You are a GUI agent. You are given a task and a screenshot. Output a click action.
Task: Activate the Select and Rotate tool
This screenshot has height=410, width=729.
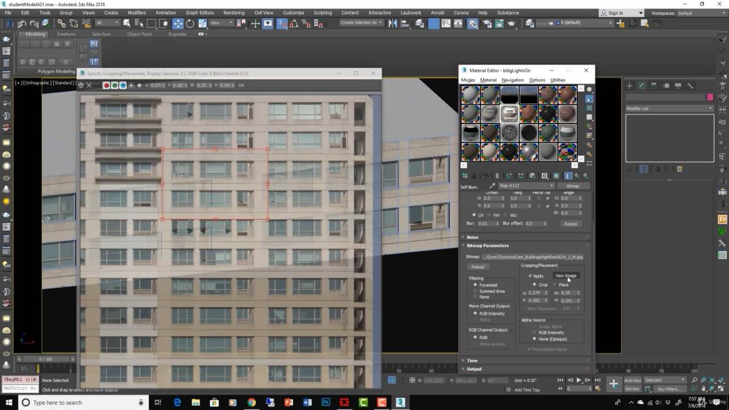[x=190, y=23]
